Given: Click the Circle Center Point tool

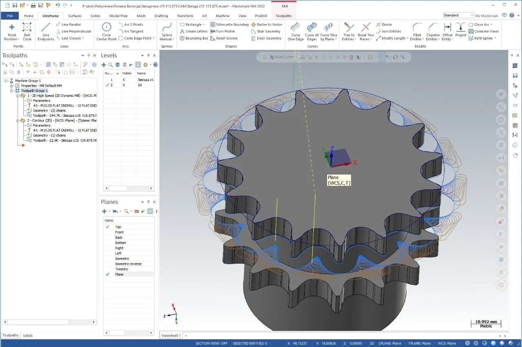Looking at the screenshot, I should coord(106,31).
